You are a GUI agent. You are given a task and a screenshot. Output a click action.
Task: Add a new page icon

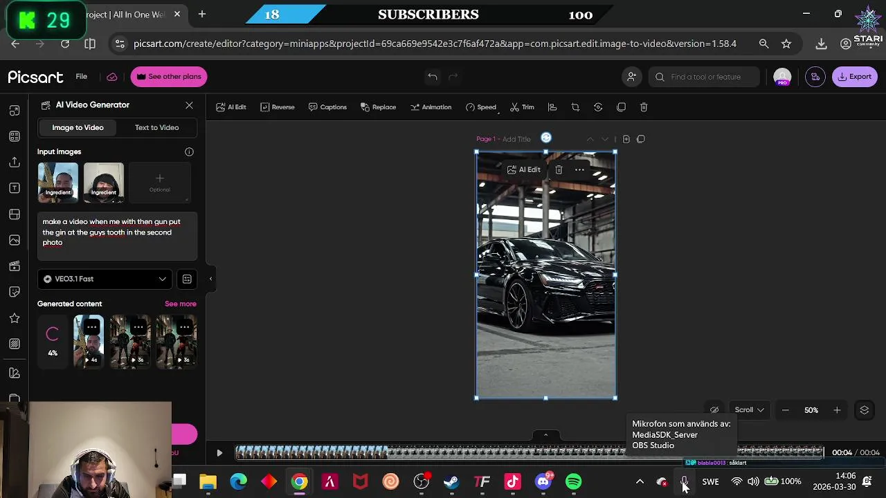pos(626,139)
